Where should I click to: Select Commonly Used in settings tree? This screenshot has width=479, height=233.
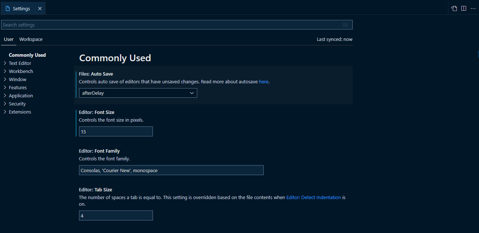27,55
